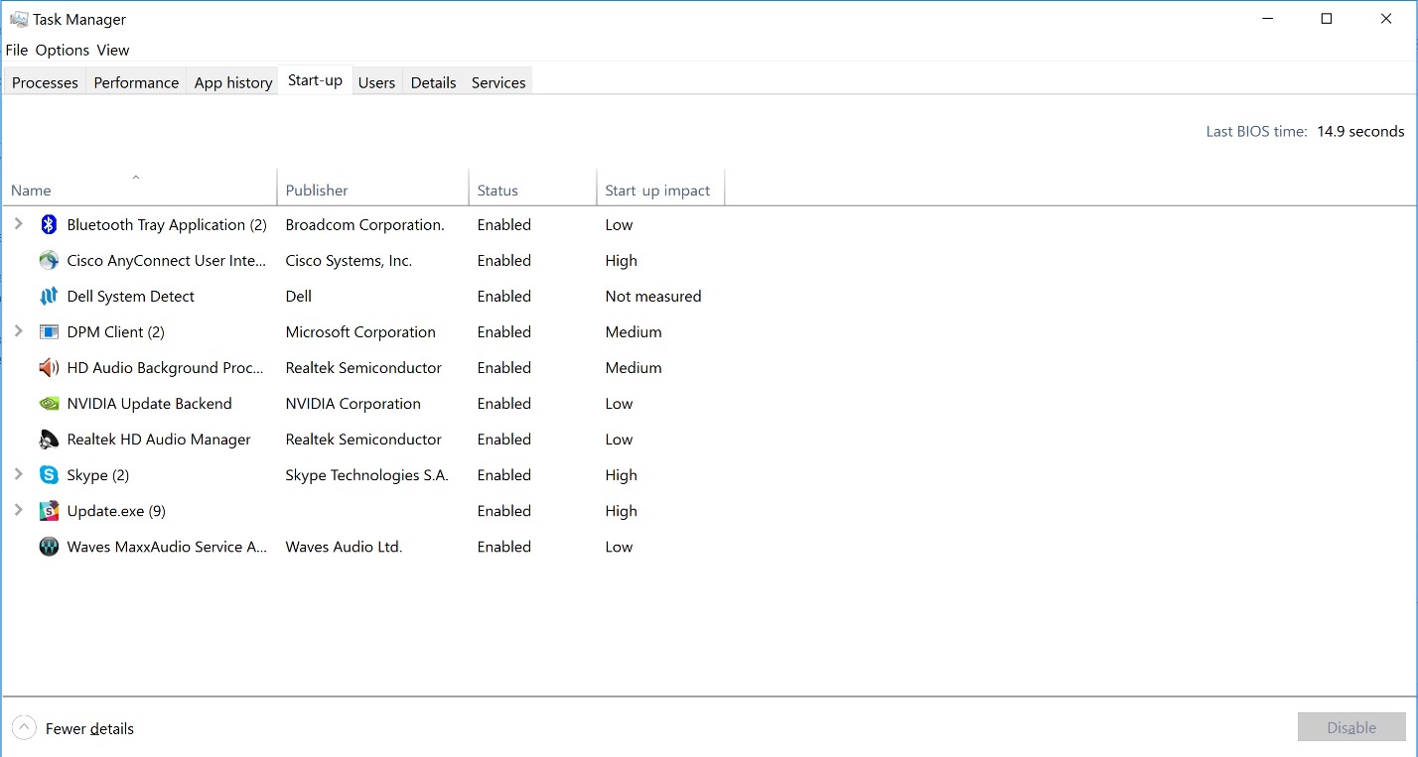Click the DPM Client window icon
Image resolution: width=1418 pixels, height=757 pixels.
49,332
